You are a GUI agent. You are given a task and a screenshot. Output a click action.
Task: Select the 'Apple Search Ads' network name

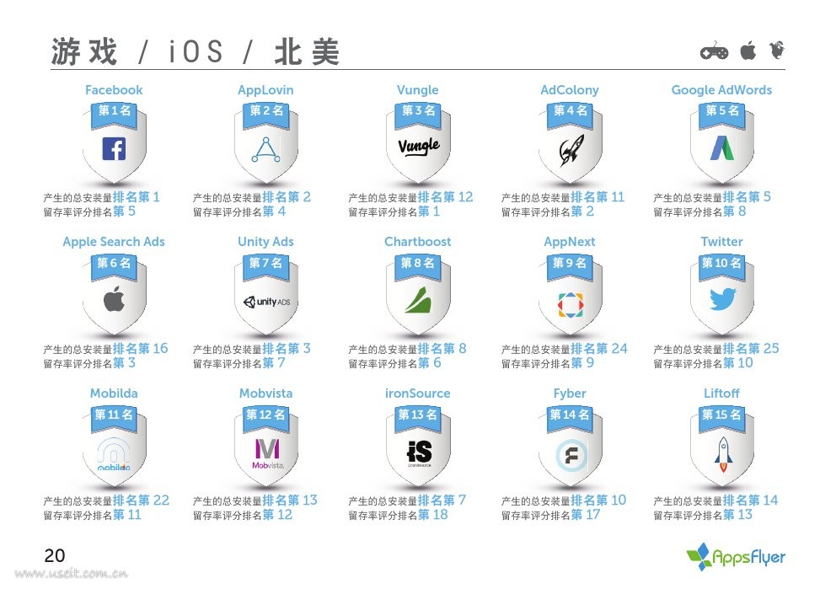[x=114, y=242]
